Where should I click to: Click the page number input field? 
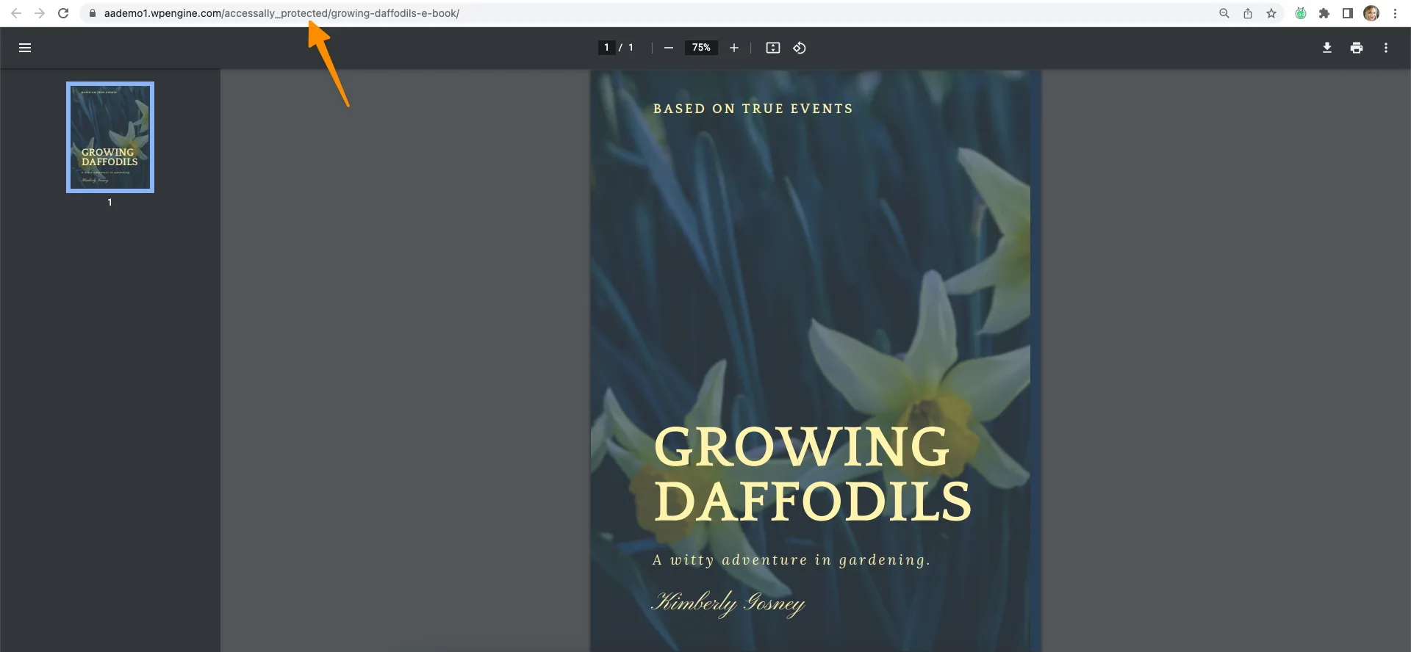click(x=606, y=48)
